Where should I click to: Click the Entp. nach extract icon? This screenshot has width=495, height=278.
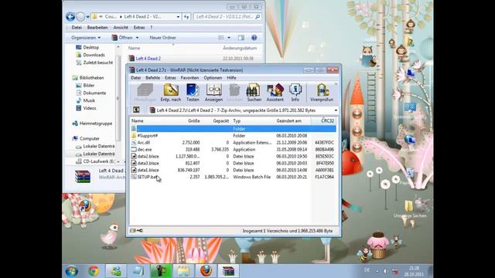click(171, 93)
